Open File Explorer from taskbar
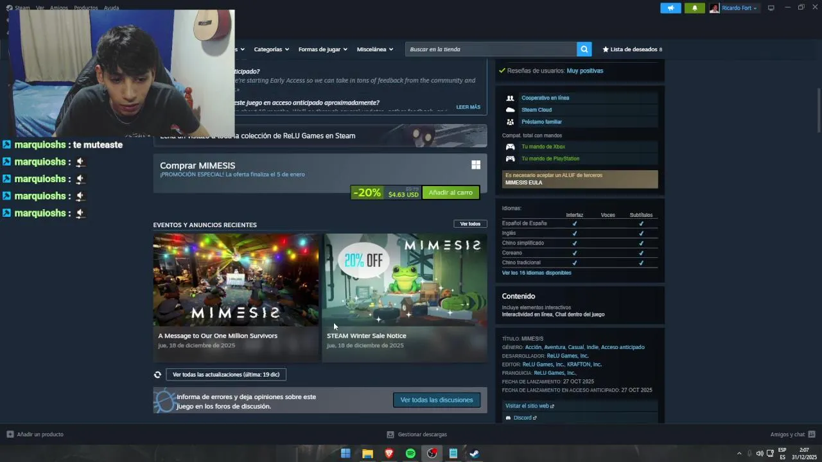822x462 pixels. tap(367, 454)
